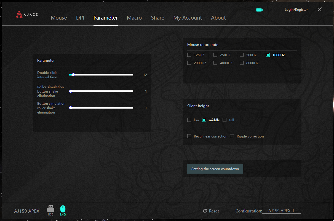Choose the tall silent height option
Image resolution: width=334 pixels, height=221 pixels.
pyautogui.click(x=225, y=120)
